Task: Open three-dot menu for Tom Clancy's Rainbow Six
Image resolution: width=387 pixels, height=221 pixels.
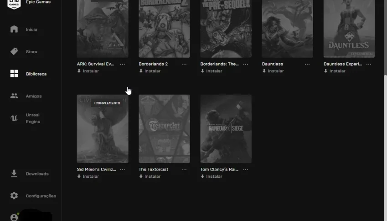Action: pyautogui.click(x=246, y=169)
